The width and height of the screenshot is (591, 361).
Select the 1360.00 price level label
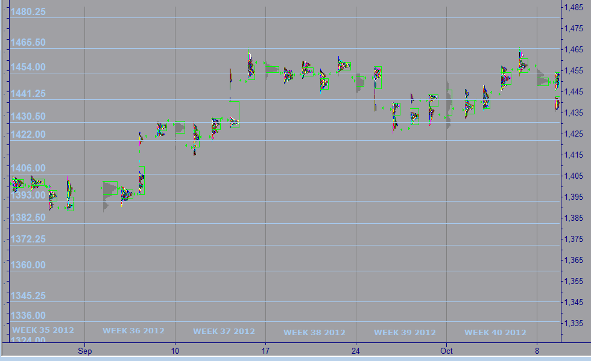[27, 265]
